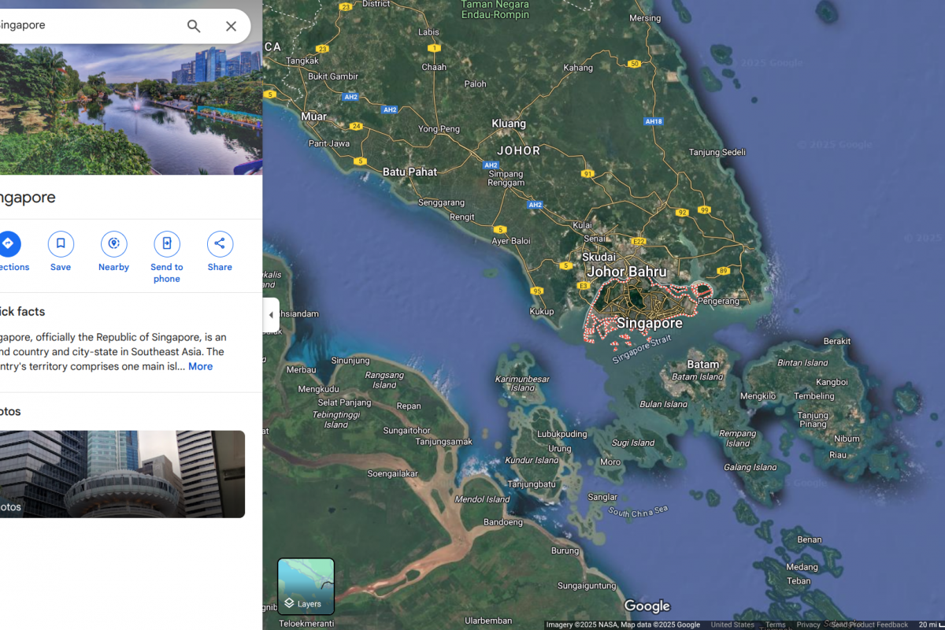The width and height of the screenshot is (945, 630).
Task: Collapse the side panel arrow
Action: click(x=271, y=315)
